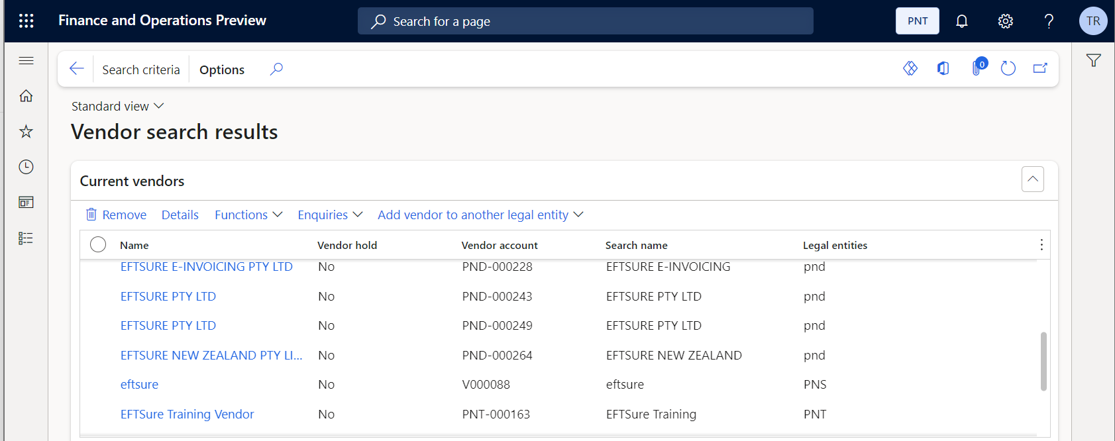
Task: Click the action pane search magnifier
Action: tap(277, 69)
